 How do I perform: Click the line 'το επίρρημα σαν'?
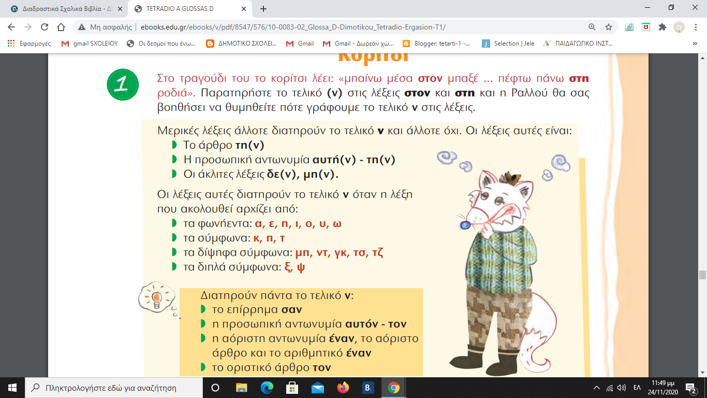[257, 310]
